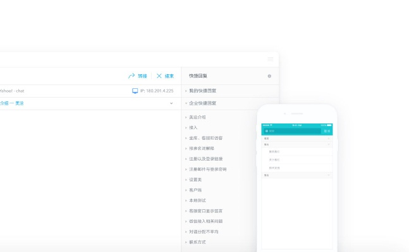This screenshot has height=252, width=409.
Task: Click the Yahoo! - chat source text
Action: (12, 91)
